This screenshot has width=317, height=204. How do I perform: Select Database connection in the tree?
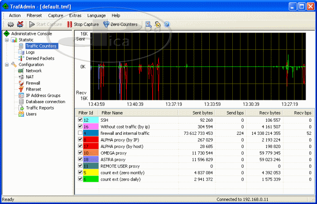tap(45, 102)
